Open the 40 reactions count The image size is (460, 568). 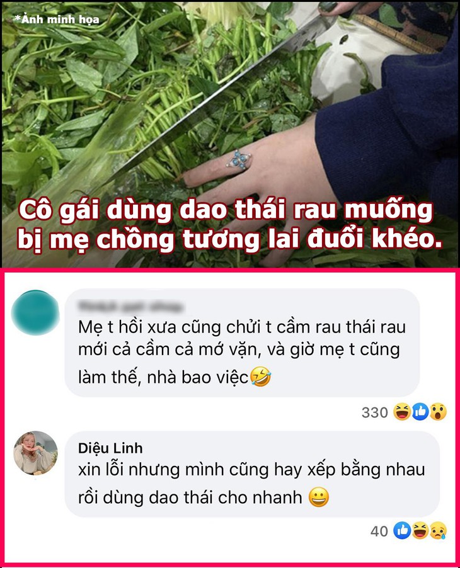click(379, 531)
